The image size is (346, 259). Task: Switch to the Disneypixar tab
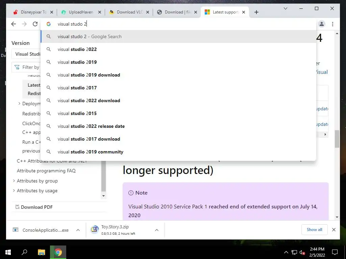tap(33, 12)
